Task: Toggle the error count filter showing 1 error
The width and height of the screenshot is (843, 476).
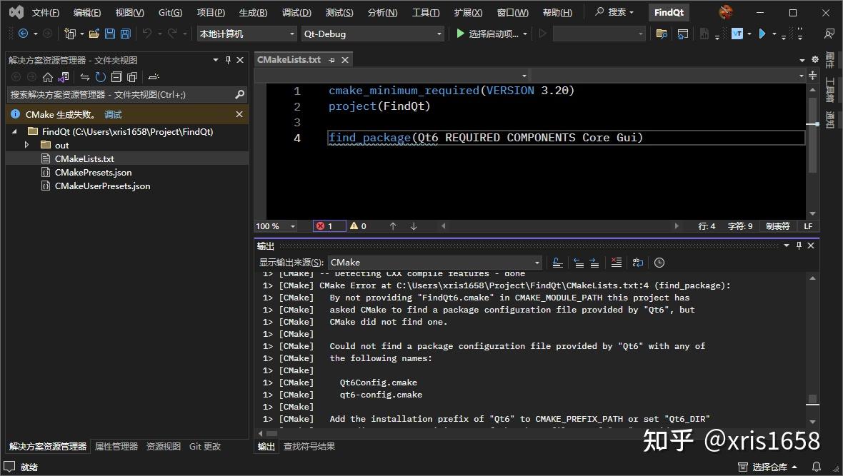Action: point(329,226)
